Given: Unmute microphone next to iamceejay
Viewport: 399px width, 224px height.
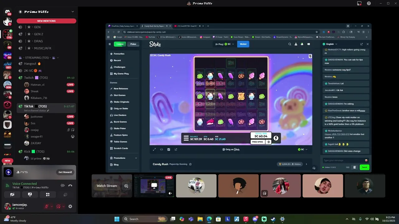Looking at the screenshot, I should 46,206.
